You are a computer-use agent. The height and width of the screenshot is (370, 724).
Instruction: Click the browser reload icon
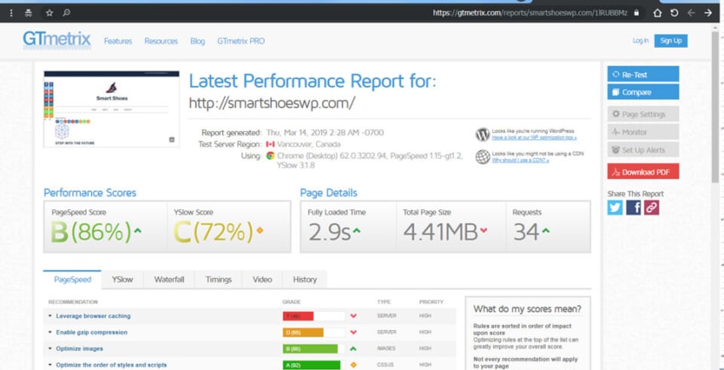674,13
